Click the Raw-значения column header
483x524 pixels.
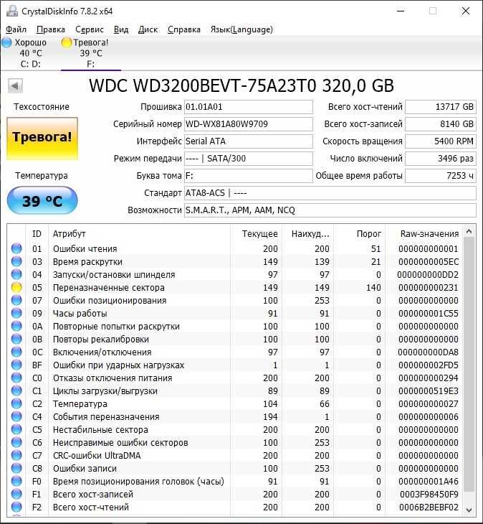(x=424, y=233)
